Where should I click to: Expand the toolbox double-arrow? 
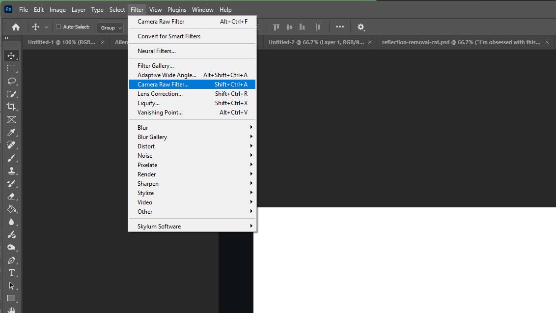click(6, 38)
